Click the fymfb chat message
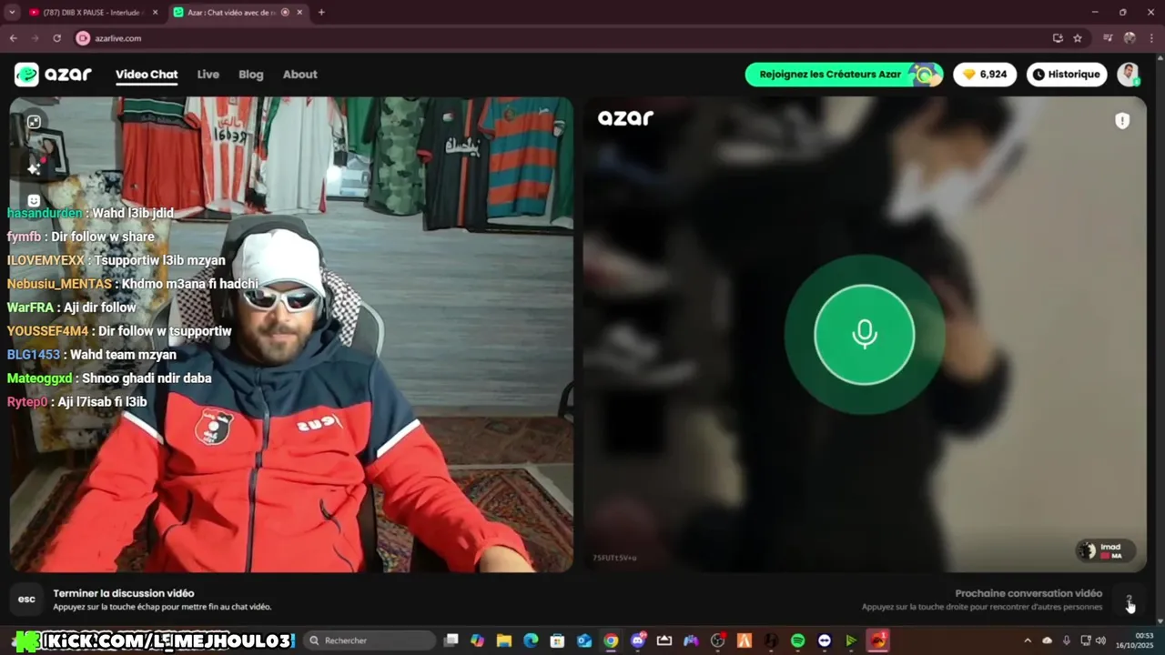 coord(81,237)
